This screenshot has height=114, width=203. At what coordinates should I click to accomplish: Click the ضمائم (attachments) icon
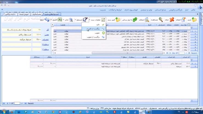[146, 20]
